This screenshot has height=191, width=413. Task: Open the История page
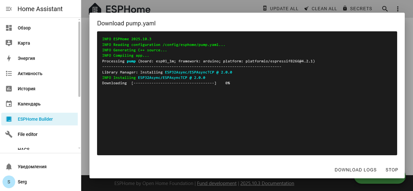click(40, 89)
